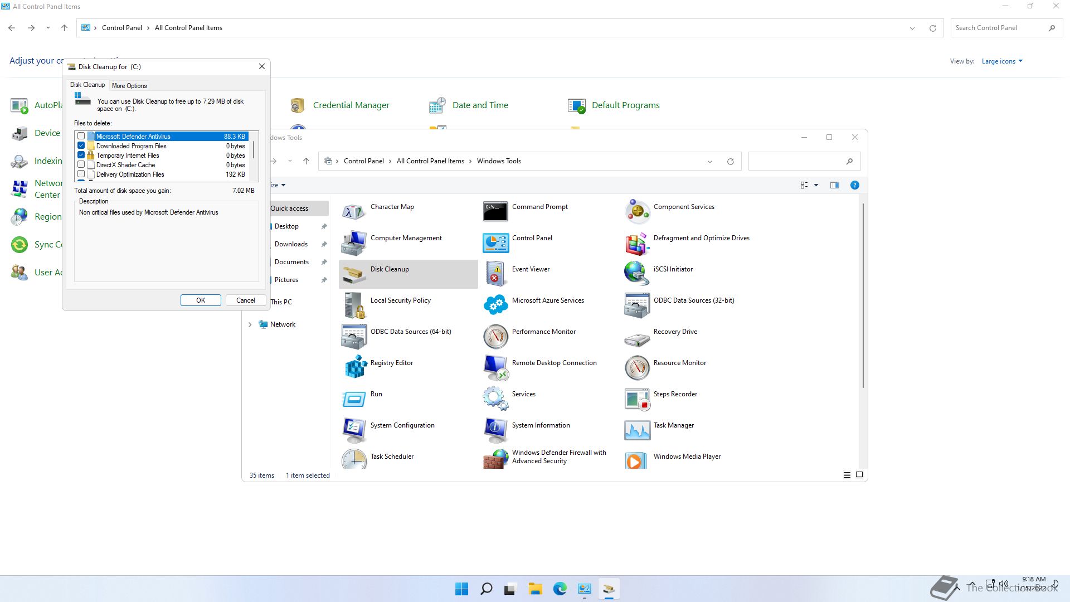Open Local Security Policy icon
The height and width of the screenshot is (602, 1070).
click(354, 305)
